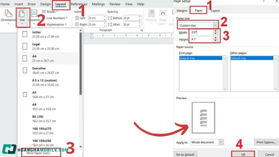
Task: Open the Hyphenation dropdown
Action: pos(54,25)
